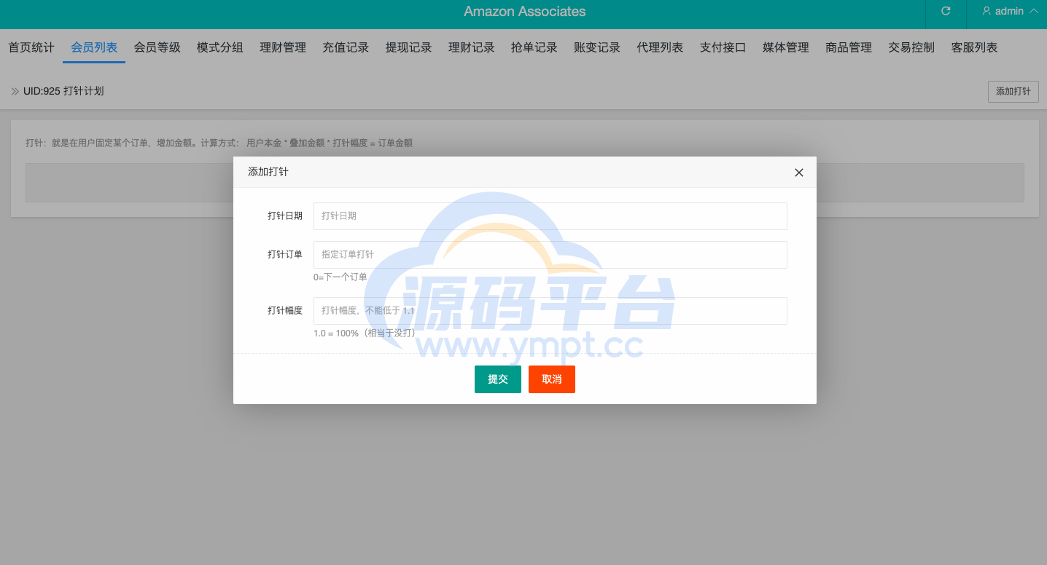Click the Amazon Associates header title
1047x565 pixels.
(525, 12)
